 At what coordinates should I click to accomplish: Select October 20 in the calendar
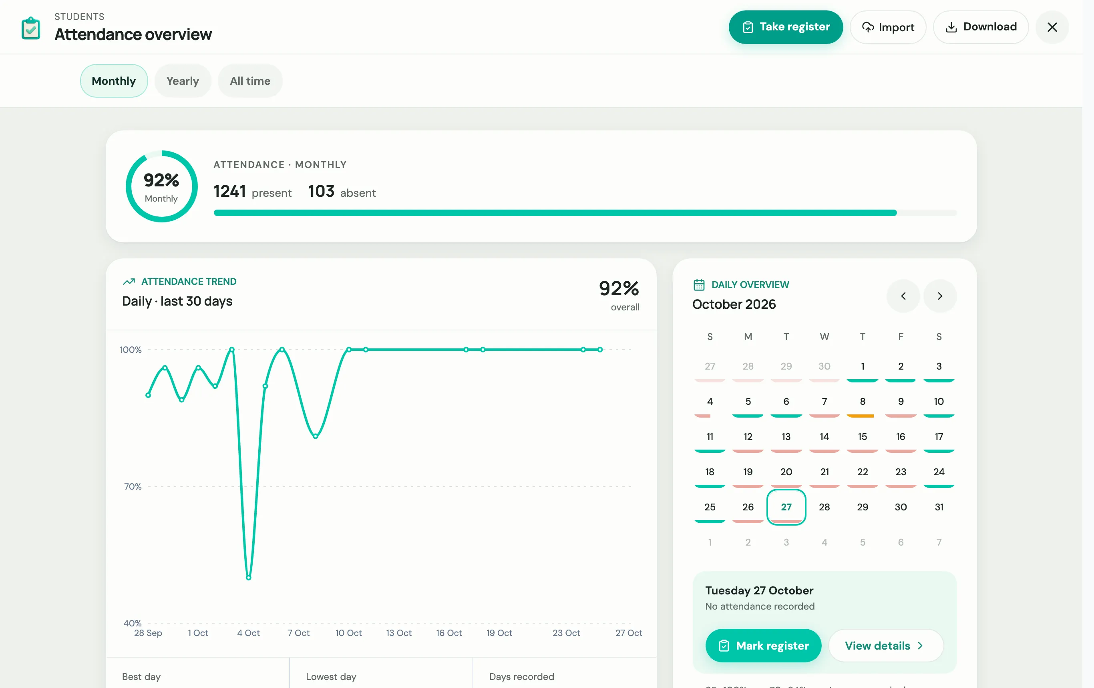[x=786, y=472]
